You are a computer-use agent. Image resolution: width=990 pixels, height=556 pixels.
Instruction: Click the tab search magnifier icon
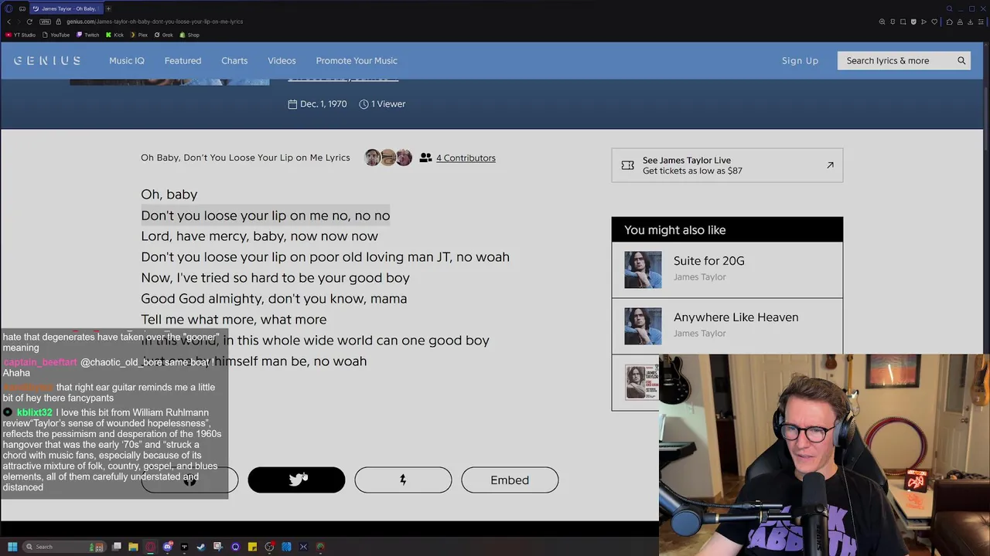pyautogui.click(x=949, y=8)
